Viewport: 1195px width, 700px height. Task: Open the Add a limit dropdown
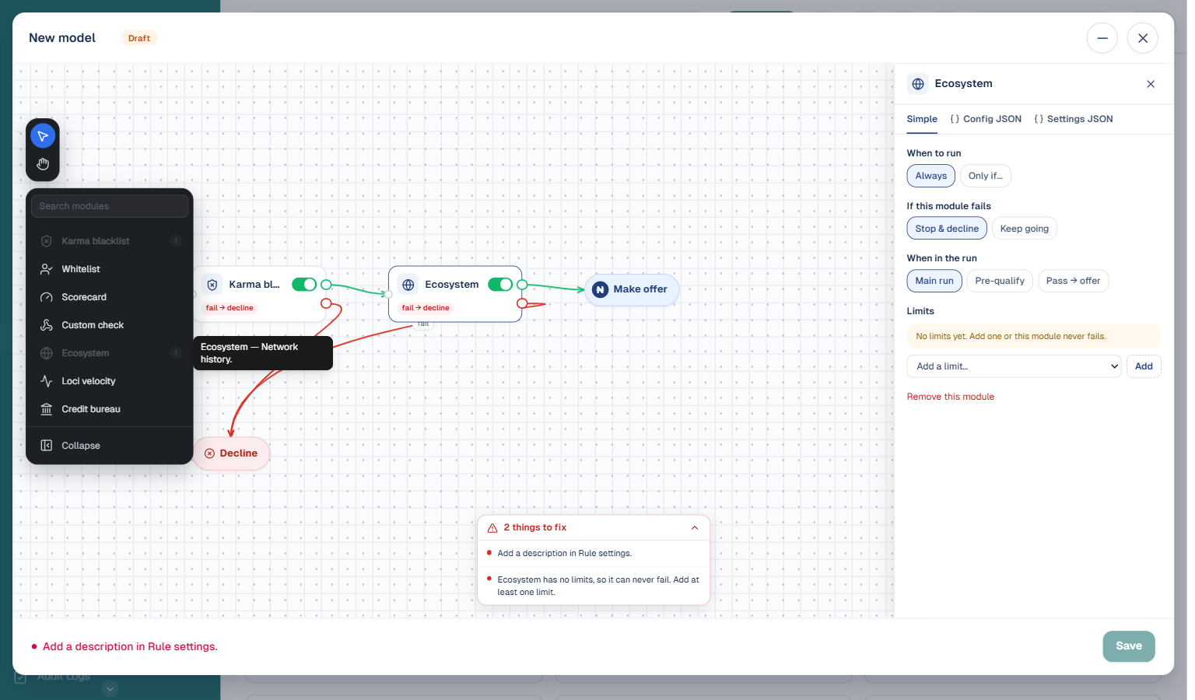coord(1015,366)
